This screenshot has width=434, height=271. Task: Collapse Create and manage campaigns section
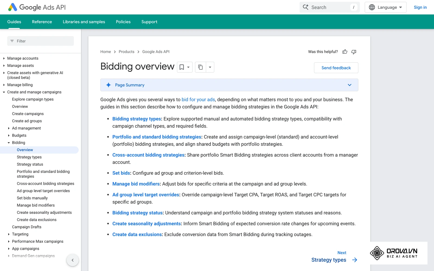pos(4,92)
